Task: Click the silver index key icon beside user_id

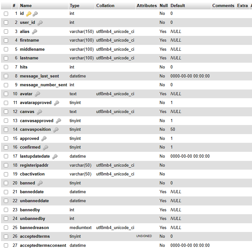Action: click(40, 23)
